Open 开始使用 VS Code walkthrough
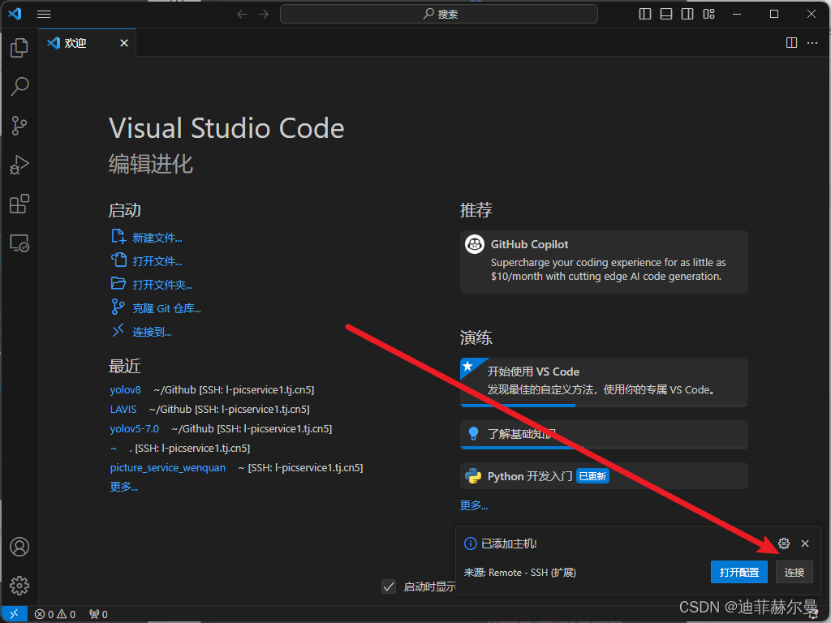 coord(604,382)
